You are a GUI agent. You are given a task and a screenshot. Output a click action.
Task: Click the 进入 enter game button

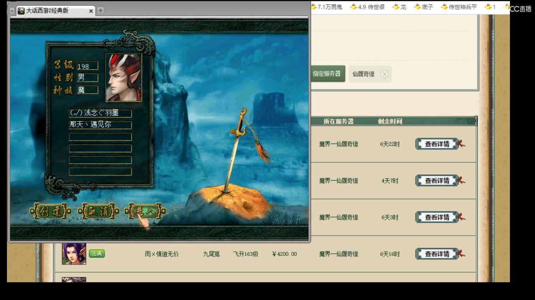(x=145, y=212)
